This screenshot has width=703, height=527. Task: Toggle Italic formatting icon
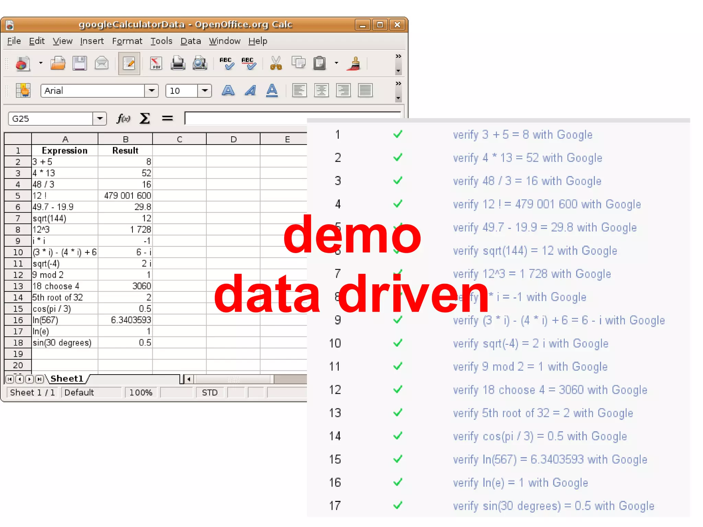click(x=250, y=91)
